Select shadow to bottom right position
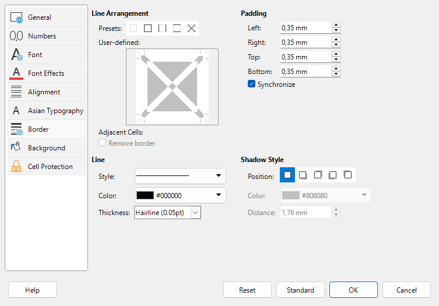The width and height of the screenshot is (439, 306). pyautogui.click(x=303, y=175)
